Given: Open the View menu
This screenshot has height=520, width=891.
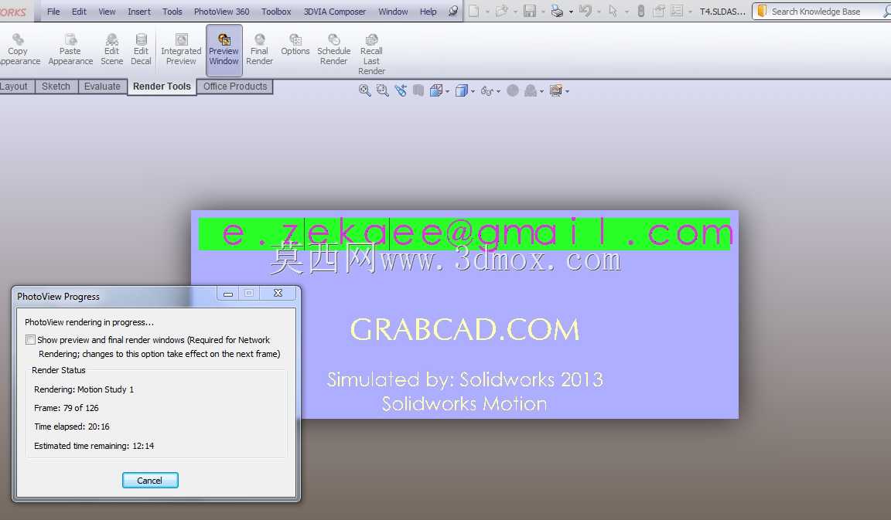Looking at the screenshot, I should click(x=107, y=12).
